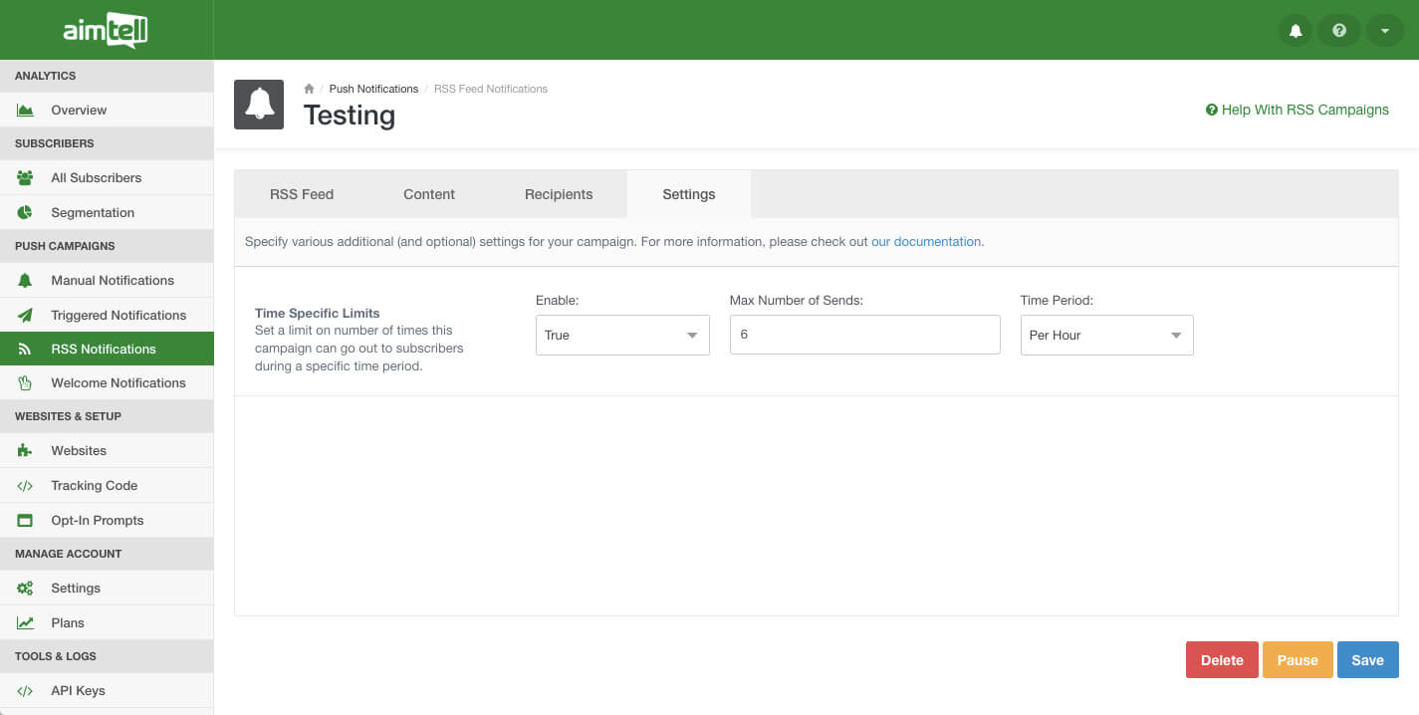The height and width of the screenshot is (715, 1419).
Task: Select the Settings tab
Action: pos(689,194)
